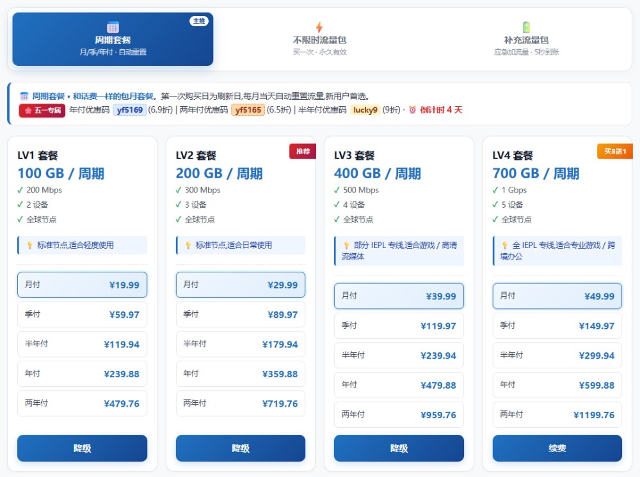Click the 500 Mbps feature line
640x477 pixels.
click(356, 190)
